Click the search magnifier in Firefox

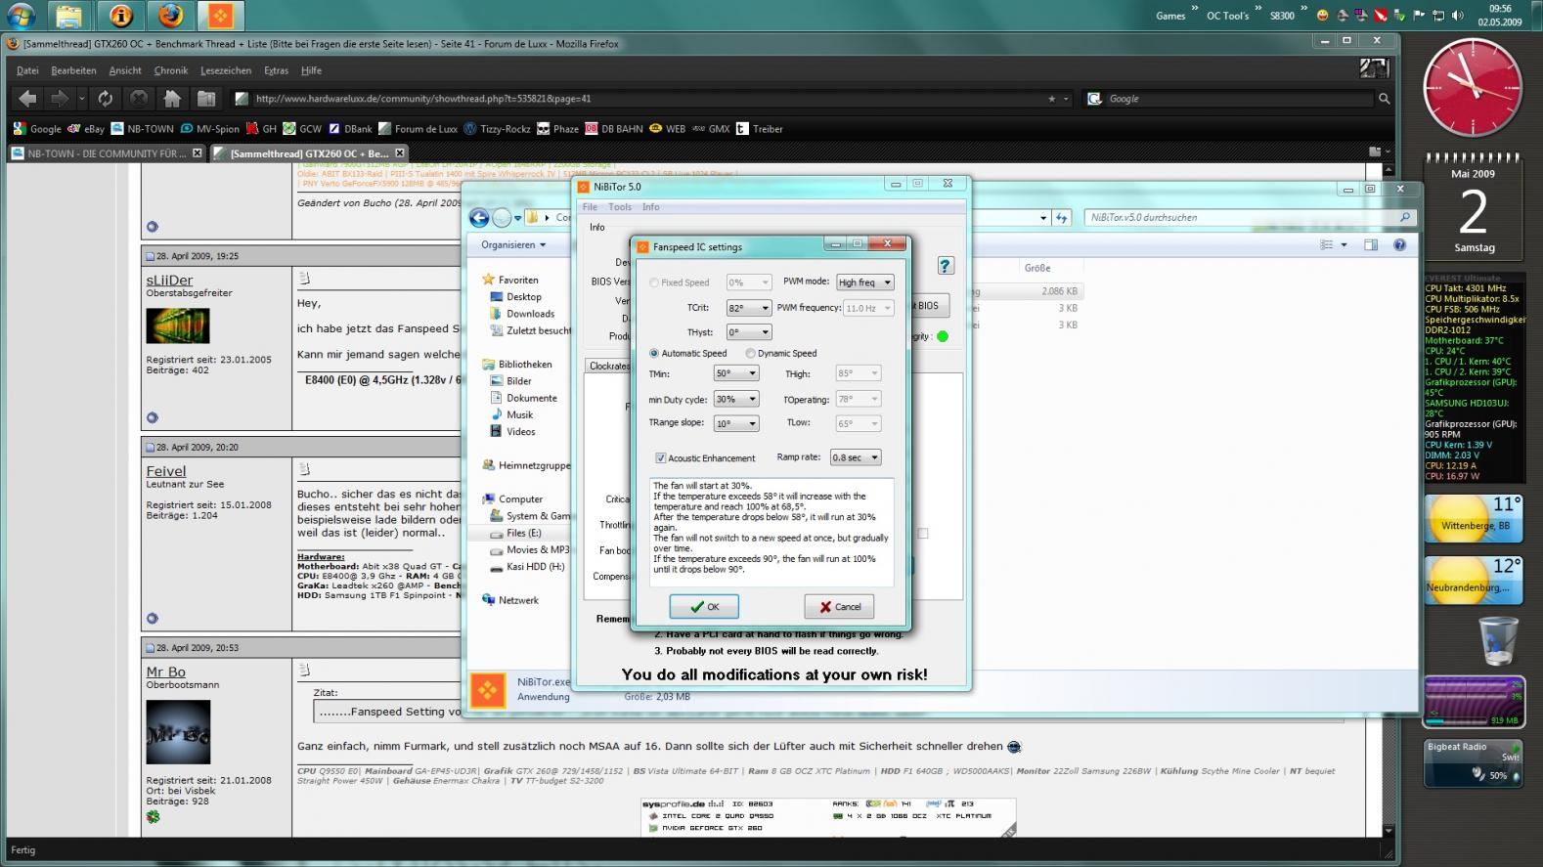coord(1384,99)
